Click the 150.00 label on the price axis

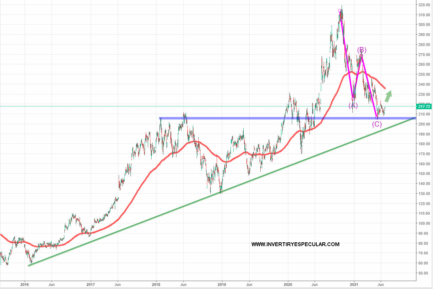click(x=424, y=174)
